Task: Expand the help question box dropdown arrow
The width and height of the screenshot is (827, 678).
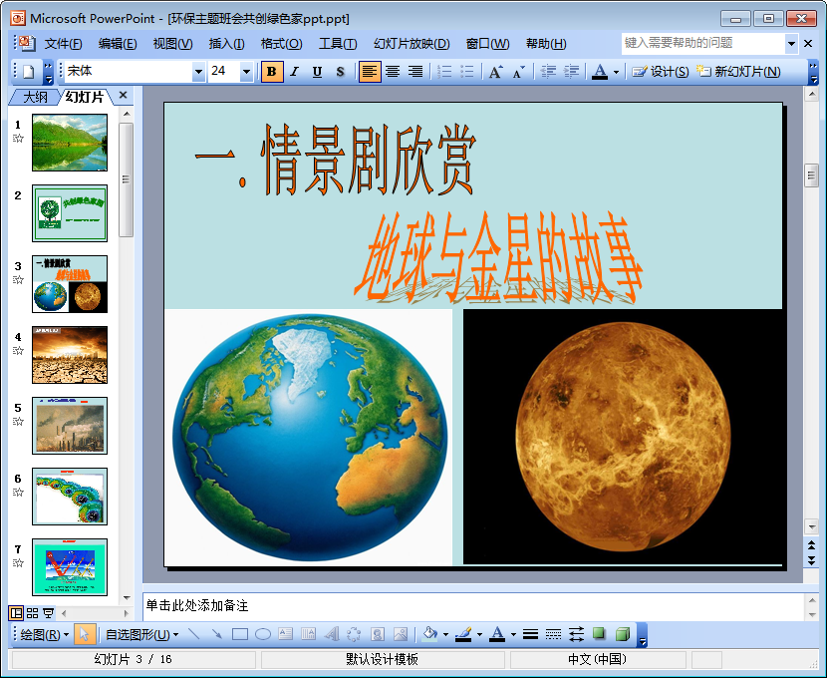Action: coord(791,44)
